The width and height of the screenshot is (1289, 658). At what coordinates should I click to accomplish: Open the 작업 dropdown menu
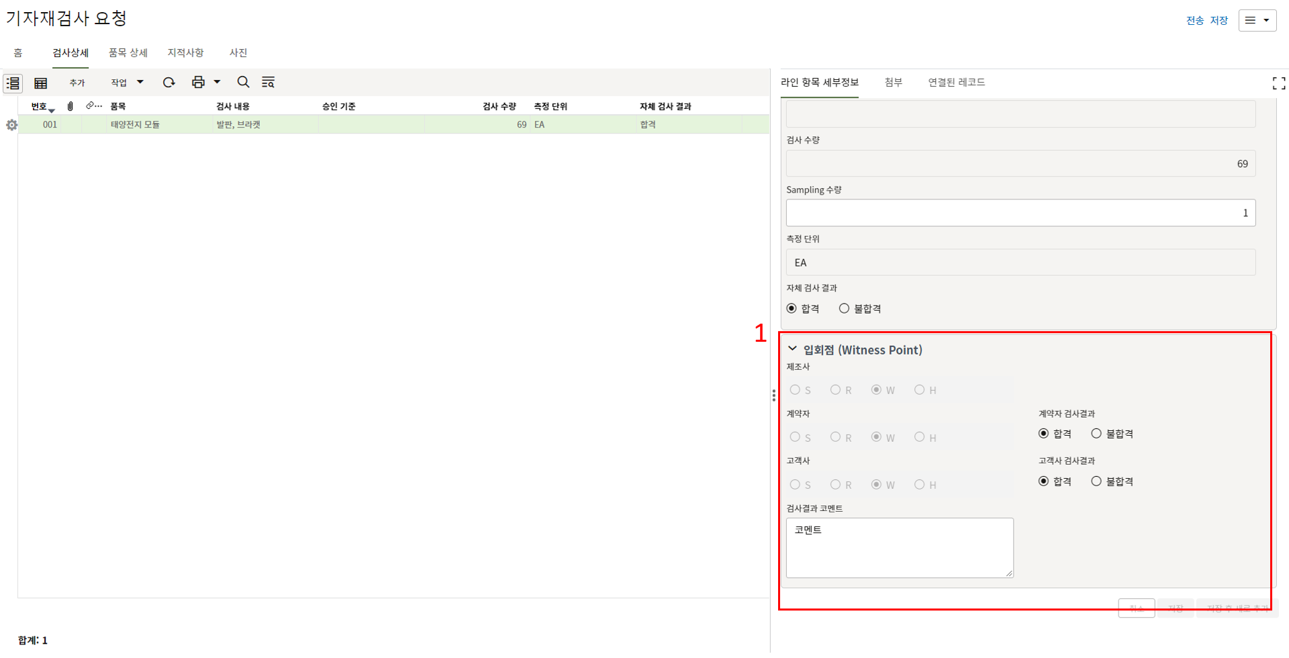(127, 82)
